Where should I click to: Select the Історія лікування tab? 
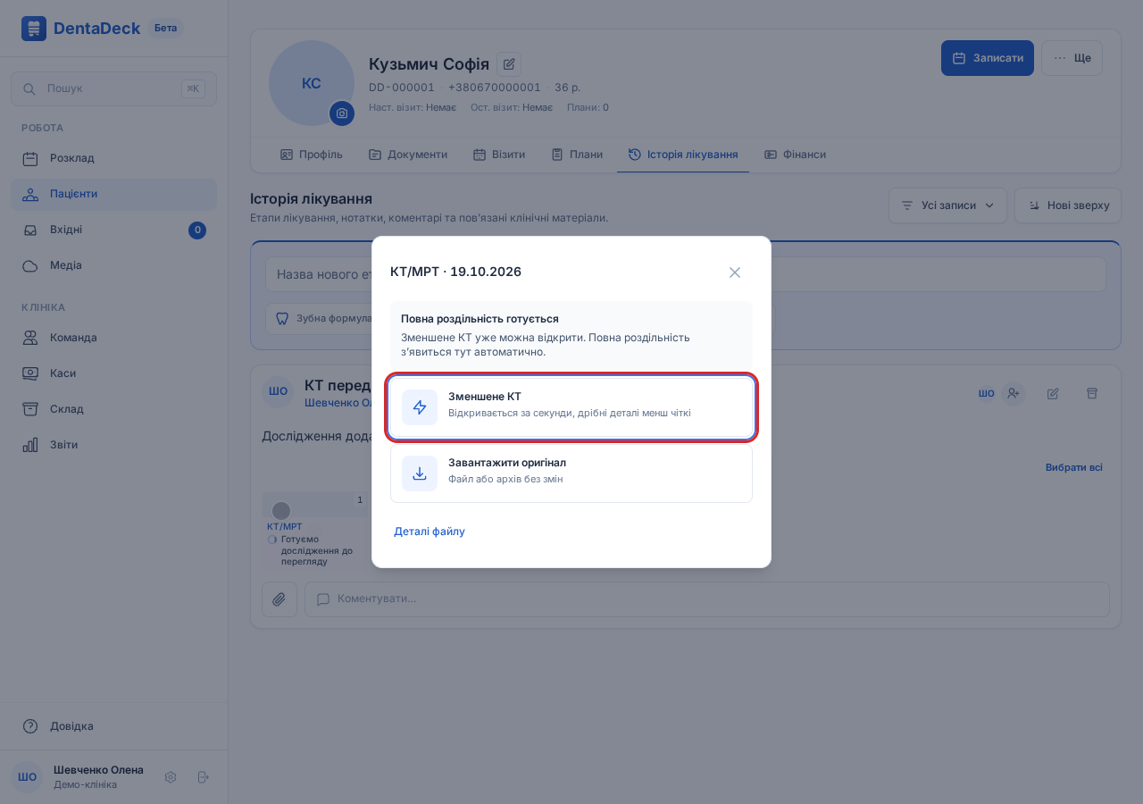[x=683, y=155]
